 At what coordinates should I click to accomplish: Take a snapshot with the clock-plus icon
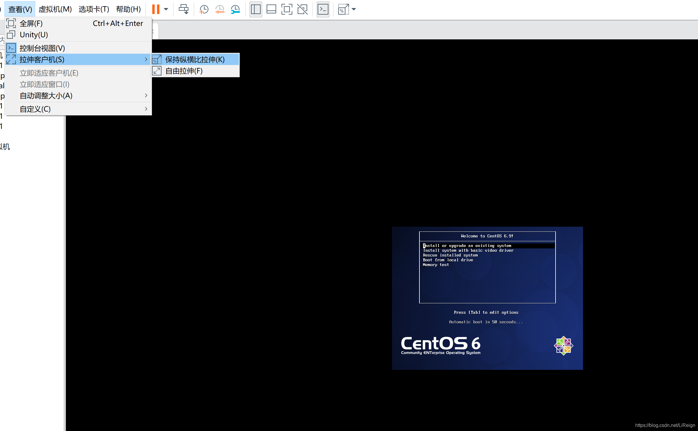[x=204, y=9]
